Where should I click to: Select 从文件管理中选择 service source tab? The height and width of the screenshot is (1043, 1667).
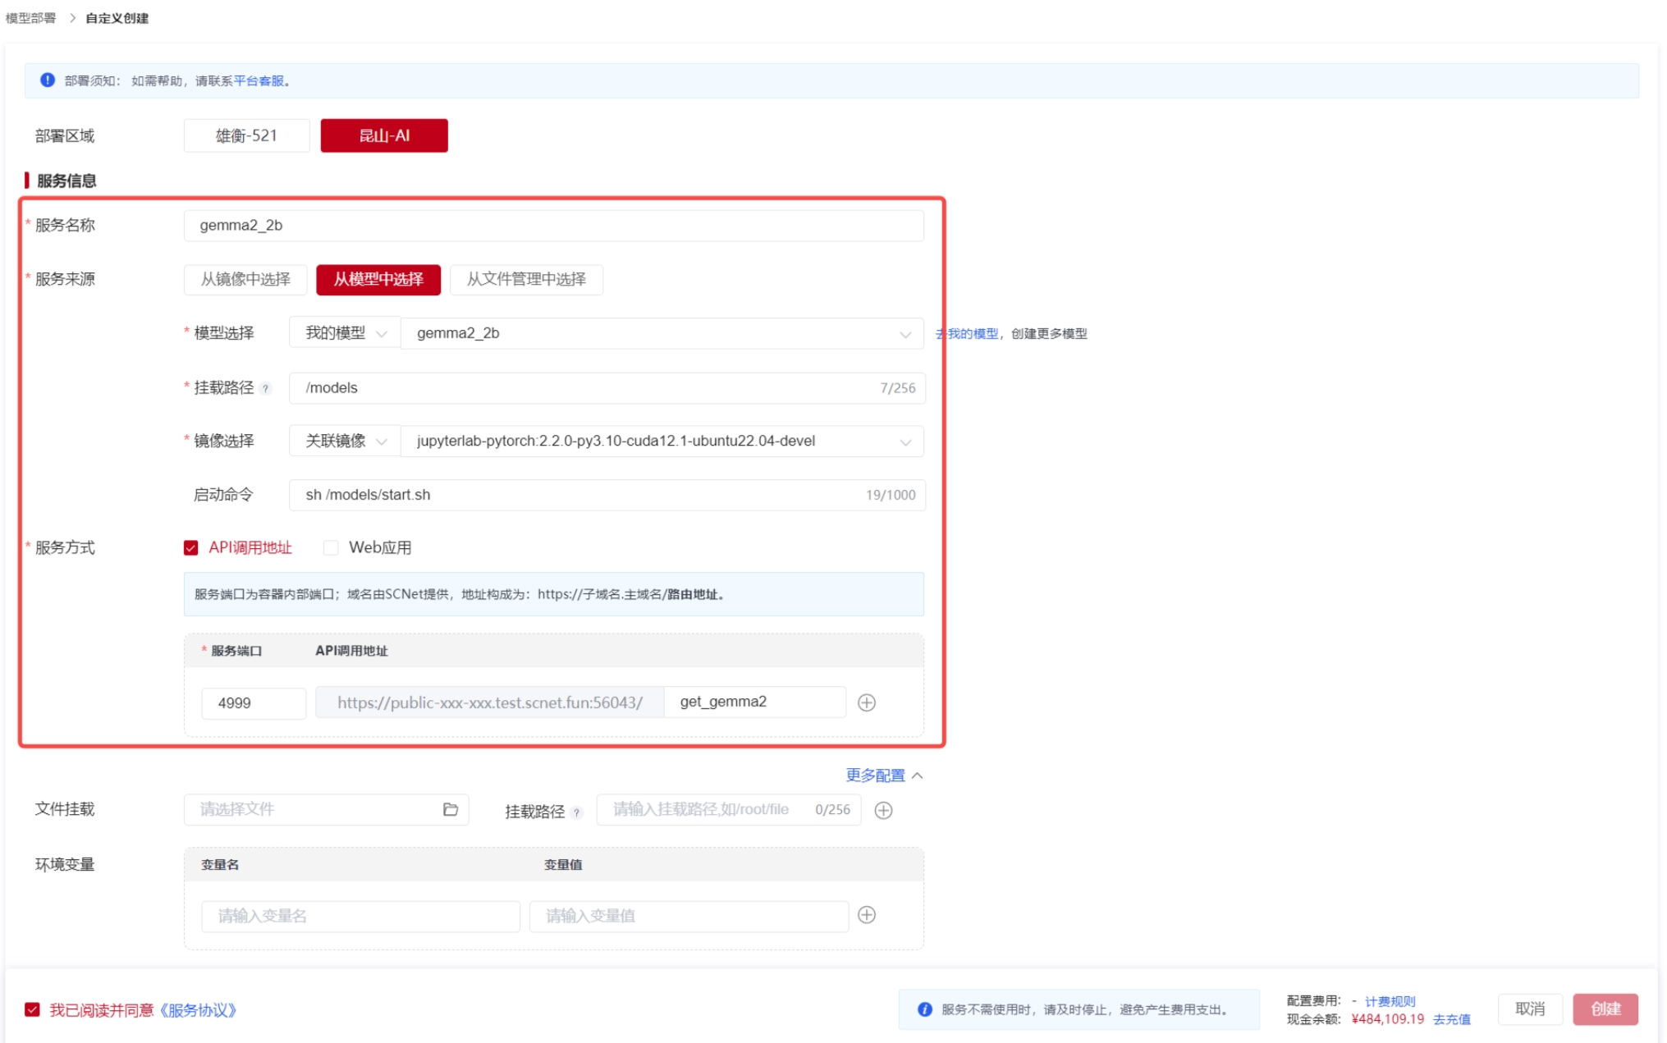click(x=526, y=279)
